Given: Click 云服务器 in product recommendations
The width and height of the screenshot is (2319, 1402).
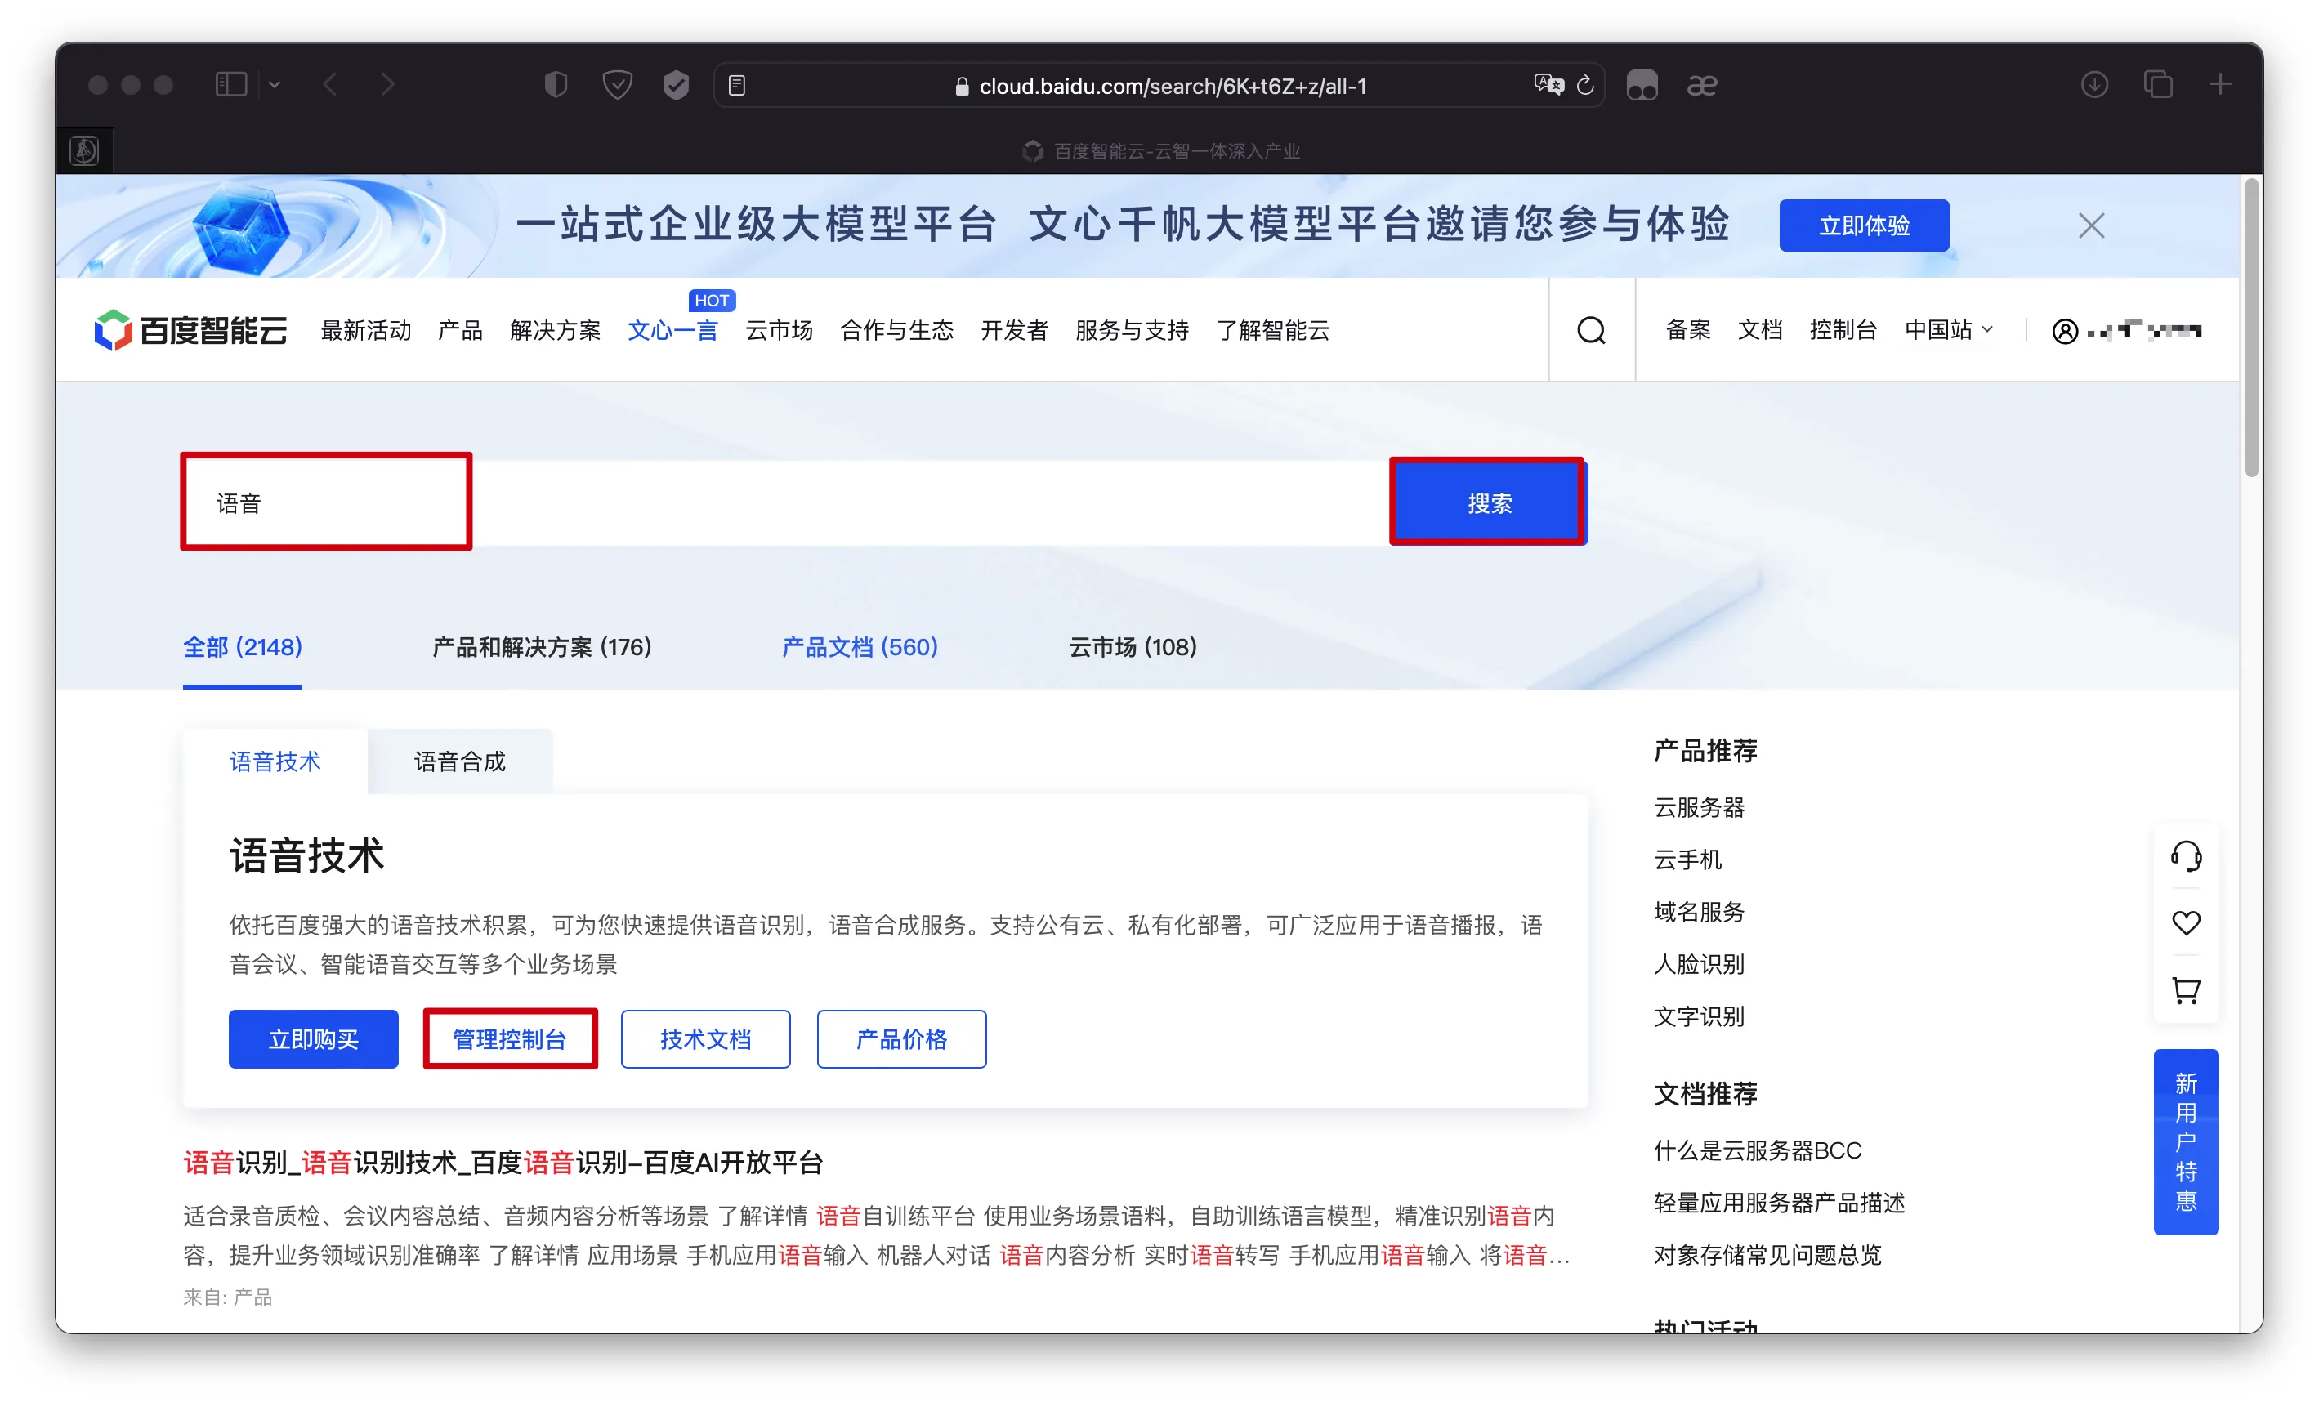Looking at the screenshot, I should 1700,807.
